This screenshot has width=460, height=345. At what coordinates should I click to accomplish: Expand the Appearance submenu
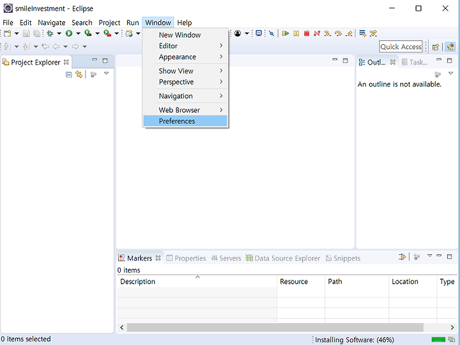tap(185, 57)
